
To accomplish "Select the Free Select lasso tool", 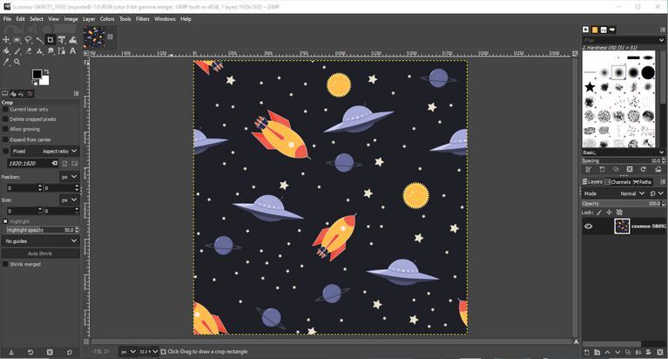I will tap(29, 40).
